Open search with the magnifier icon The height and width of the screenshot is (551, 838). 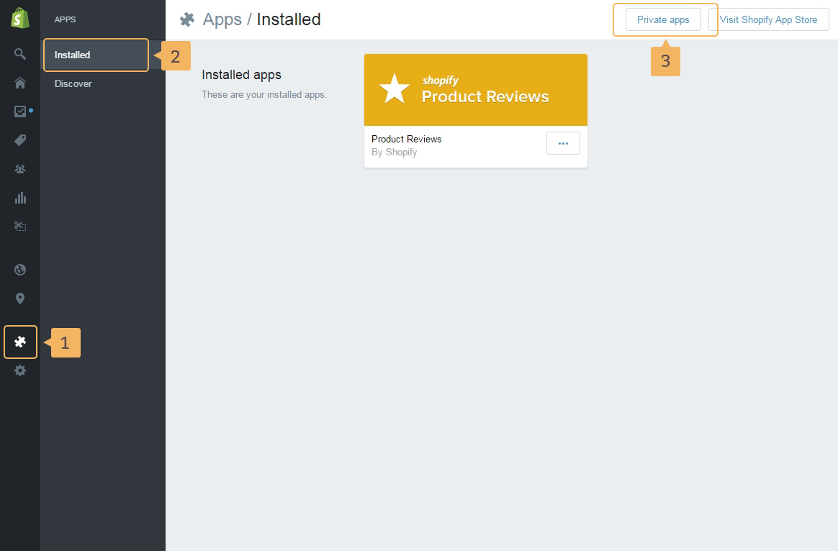[x=20, y=54]
